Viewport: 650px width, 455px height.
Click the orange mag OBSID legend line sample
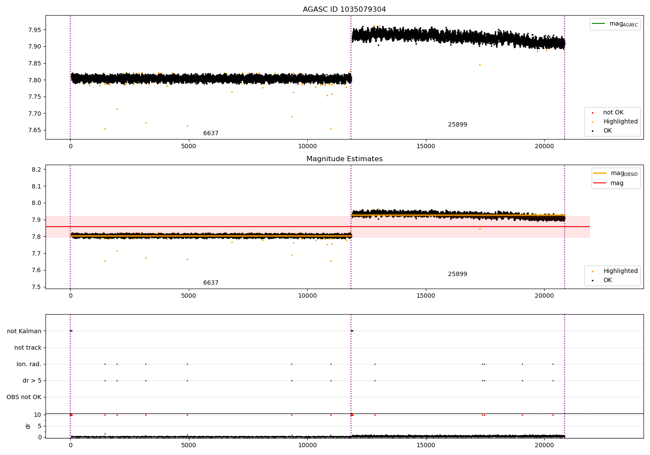point(600,173)
